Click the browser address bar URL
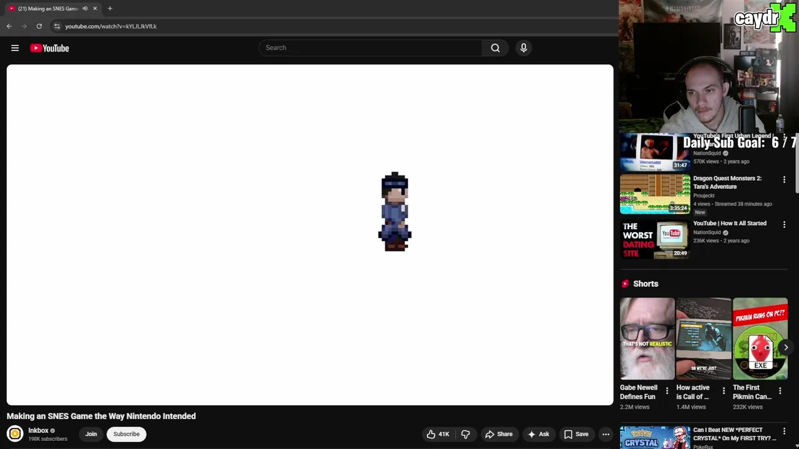799x449 pixels. point(111,26)
